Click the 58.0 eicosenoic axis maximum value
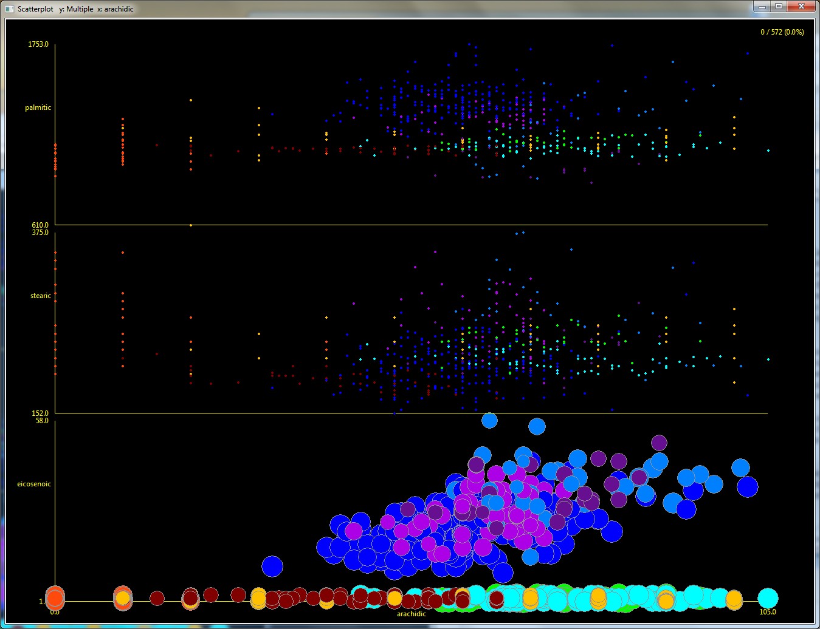820x629 pixels. (42, 421)
